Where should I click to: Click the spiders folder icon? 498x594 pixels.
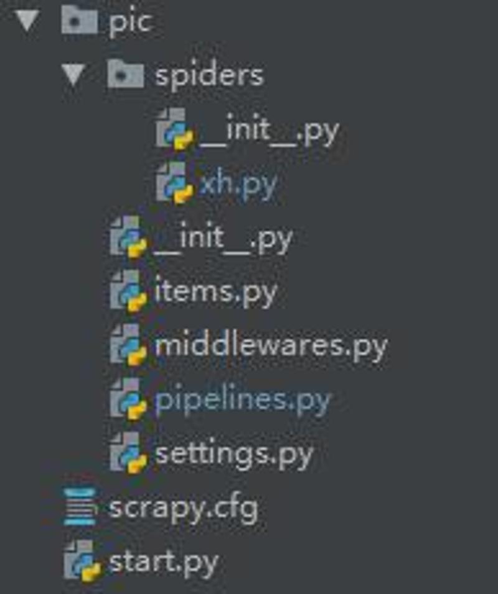(125, 74)
